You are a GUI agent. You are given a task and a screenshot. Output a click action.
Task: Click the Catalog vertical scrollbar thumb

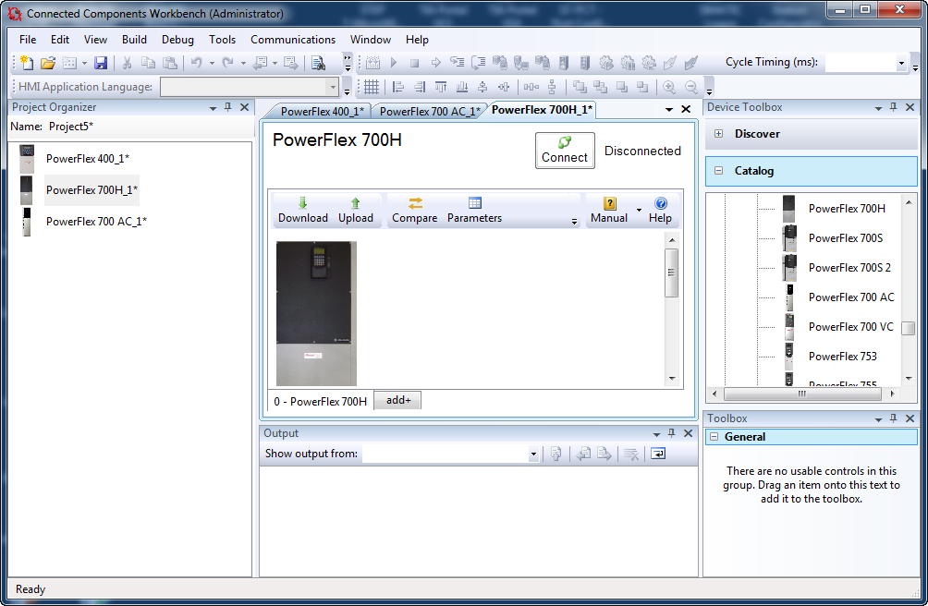pos(909,328)
